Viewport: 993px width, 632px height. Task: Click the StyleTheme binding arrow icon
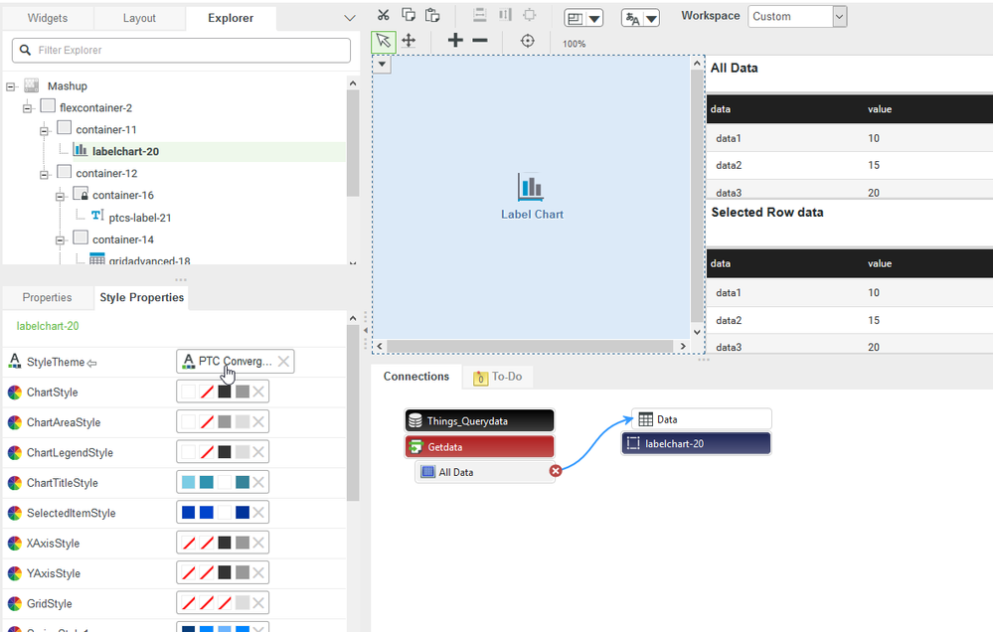[x=91, y=363]
